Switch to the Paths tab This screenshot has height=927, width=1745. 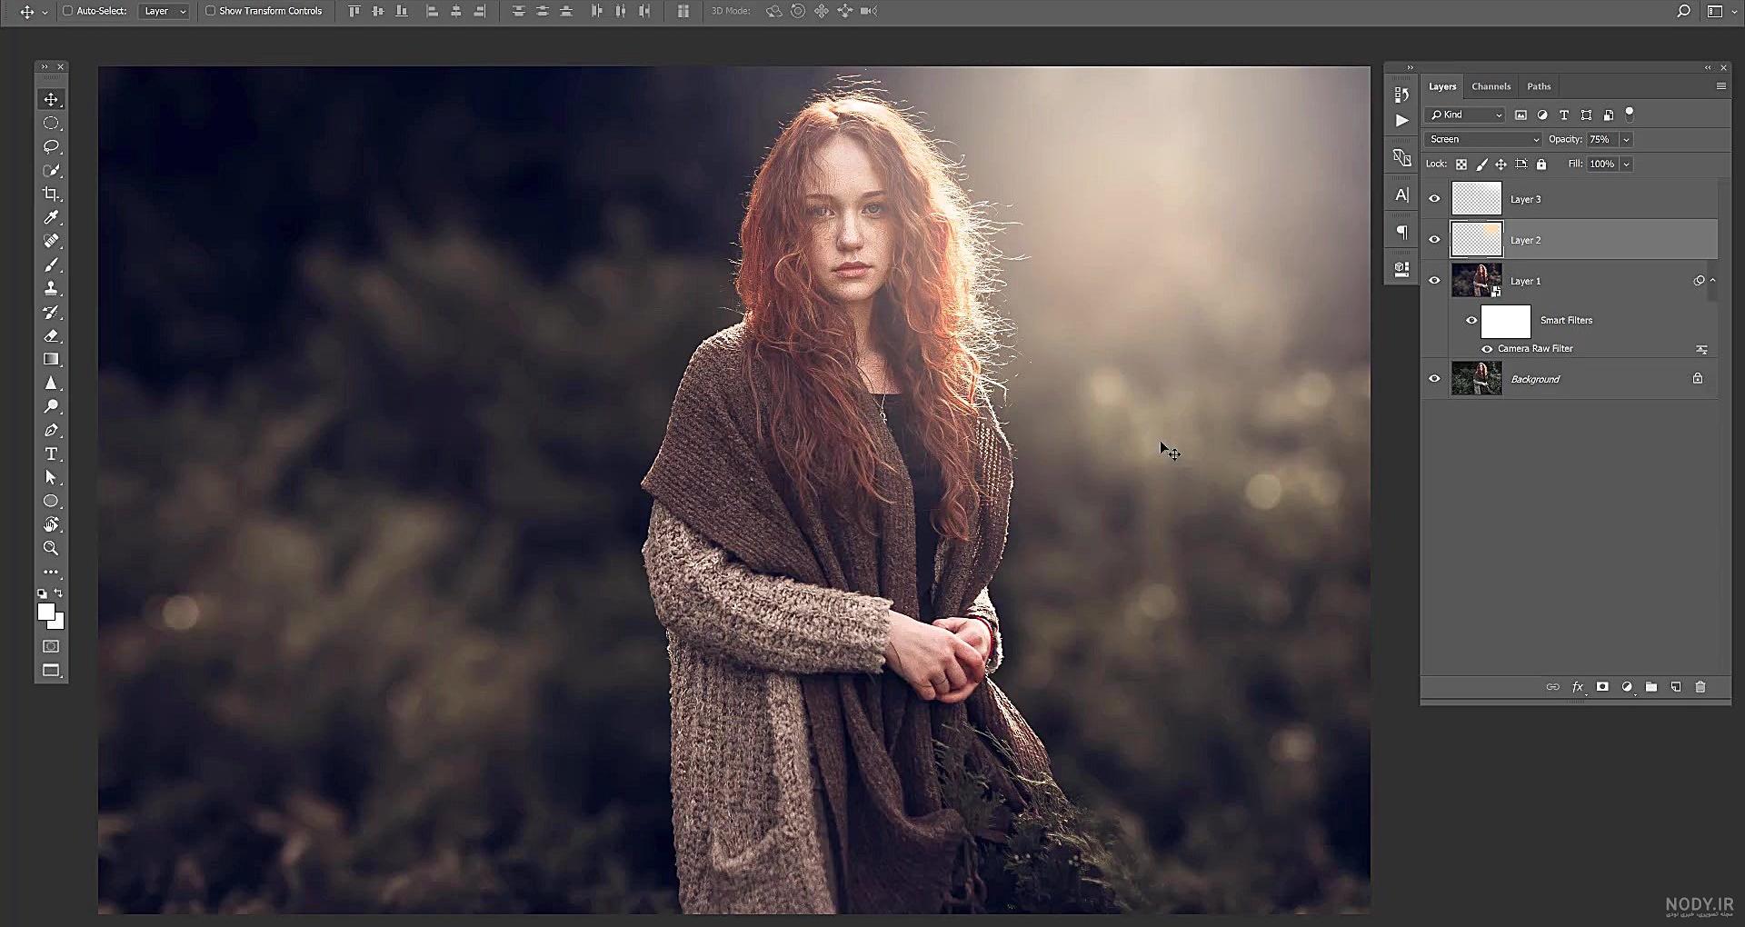point(1539,86)
